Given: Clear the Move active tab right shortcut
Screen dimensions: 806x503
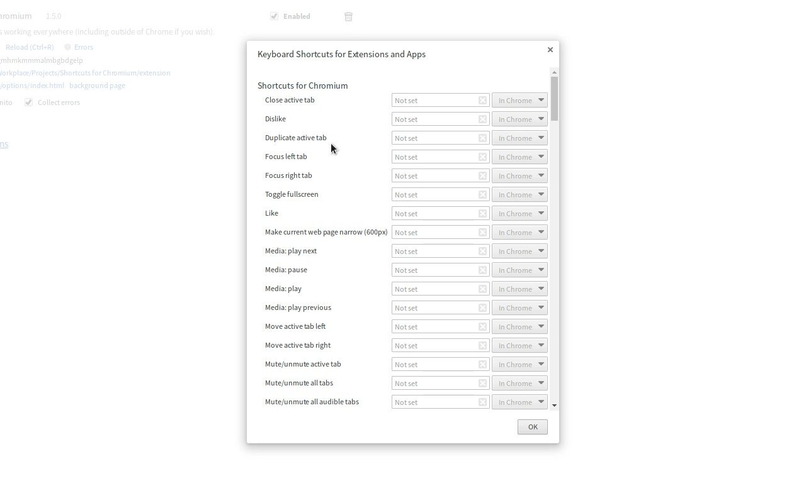Looking at the screenshot, I should click(x=482, y=346).
